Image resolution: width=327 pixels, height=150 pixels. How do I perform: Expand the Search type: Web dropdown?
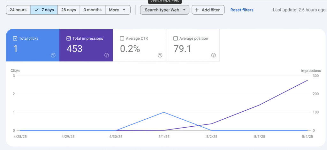164,10
